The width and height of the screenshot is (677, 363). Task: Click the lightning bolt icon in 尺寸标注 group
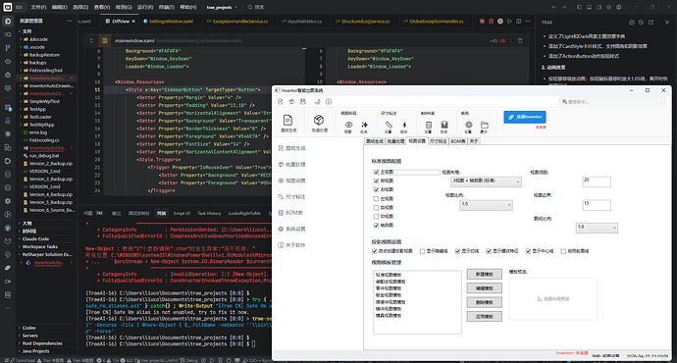coord(404,125)
